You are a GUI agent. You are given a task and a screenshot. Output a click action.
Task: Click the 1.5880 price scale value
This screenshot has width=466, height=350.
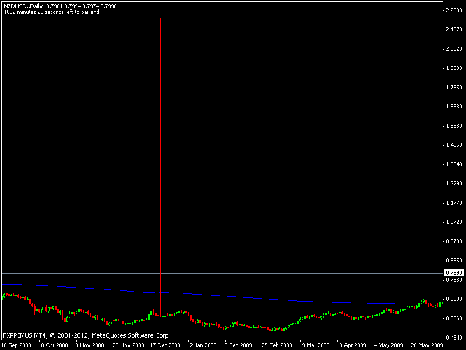453,126
